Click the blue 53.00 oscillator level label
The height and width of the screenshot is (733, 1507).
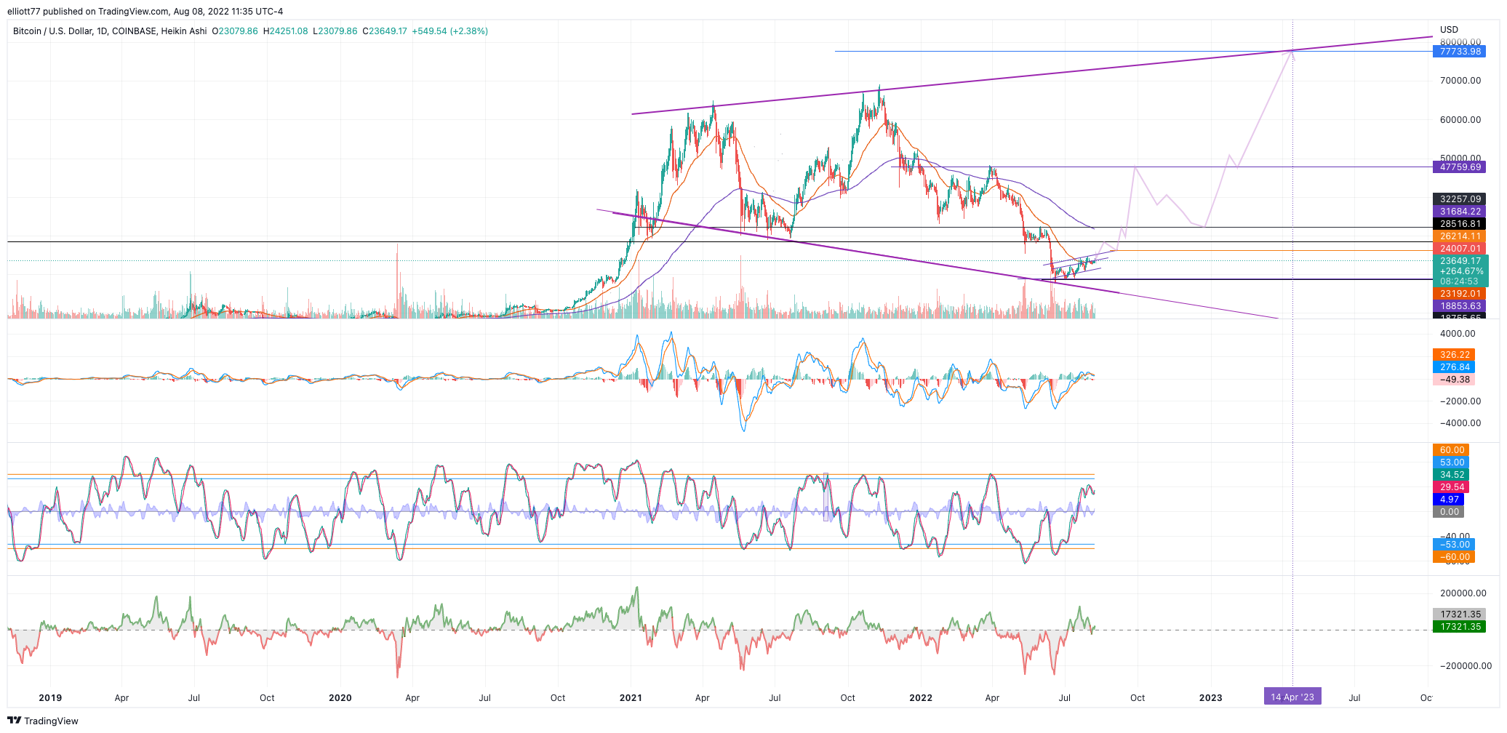pyautogui.click(x=1451, y=462)
